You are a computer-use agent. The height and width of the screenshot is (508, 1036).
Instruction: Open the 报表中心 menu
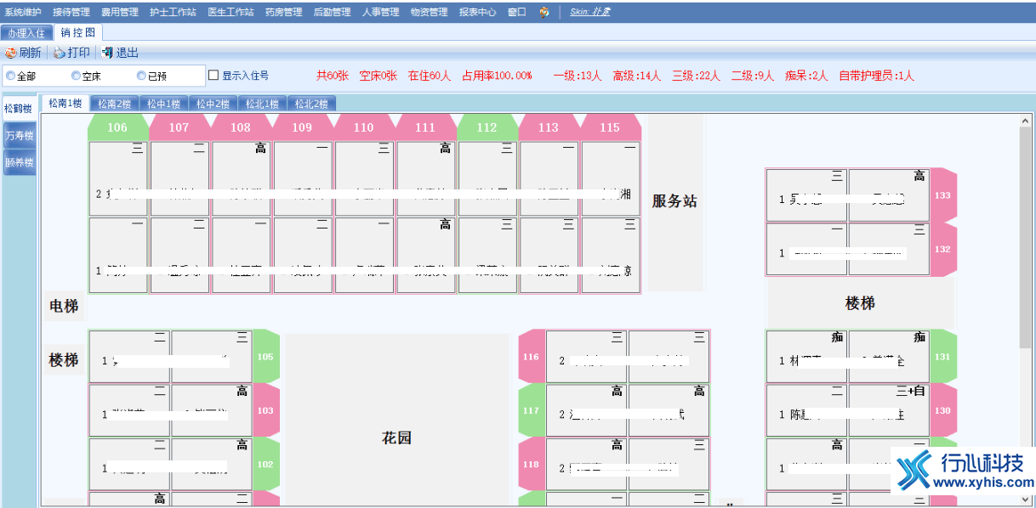[x=477, y=12]
